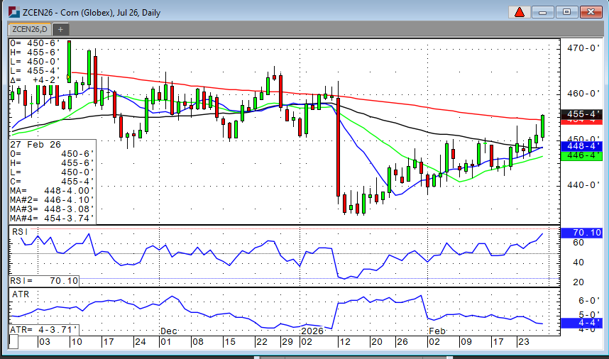
Task: Maximize the chart window
Action: [566, 13]
